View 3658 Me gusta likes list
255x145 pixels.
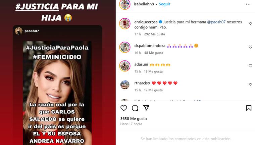[134, 119]
